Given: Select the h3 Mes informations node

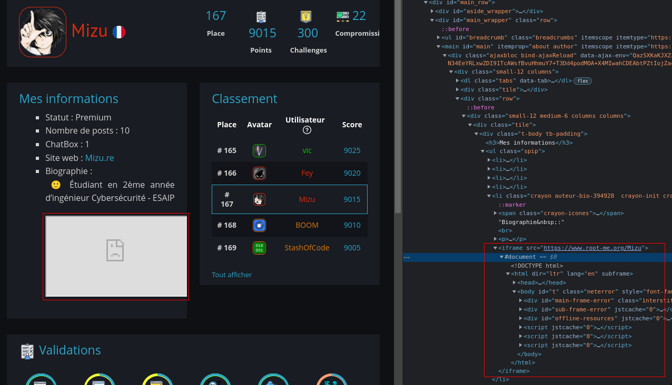Looking at the screenshot, I should tap(529, 143).
